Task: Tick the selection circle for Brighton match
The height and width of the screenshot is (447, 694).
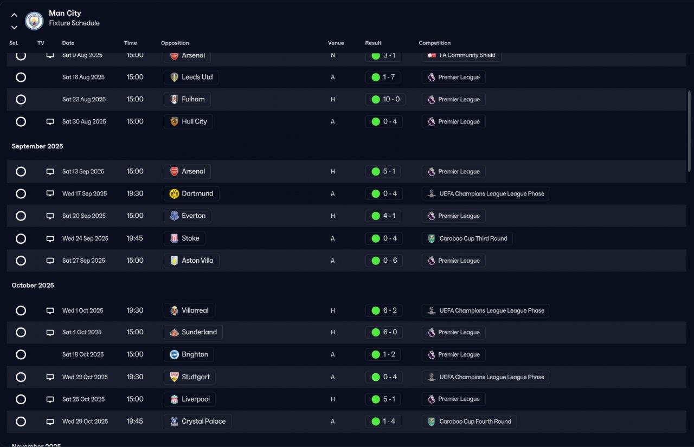Action: click(21, 355)
